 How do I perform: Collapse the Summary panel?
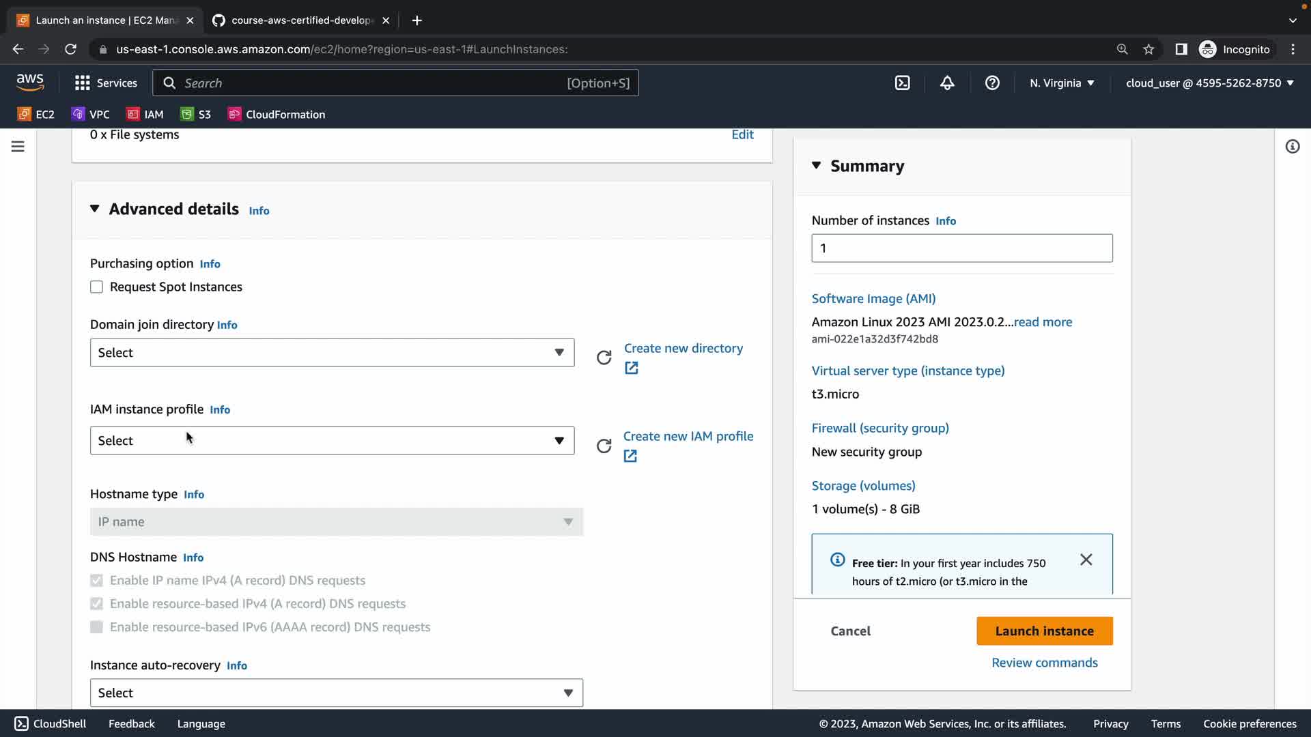816,166
